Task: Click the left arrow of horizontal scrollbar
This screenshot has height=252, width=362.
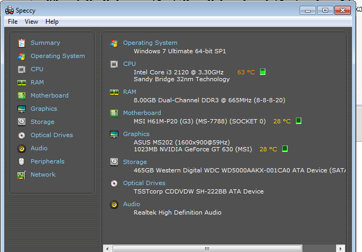Action: click(107, 249)
